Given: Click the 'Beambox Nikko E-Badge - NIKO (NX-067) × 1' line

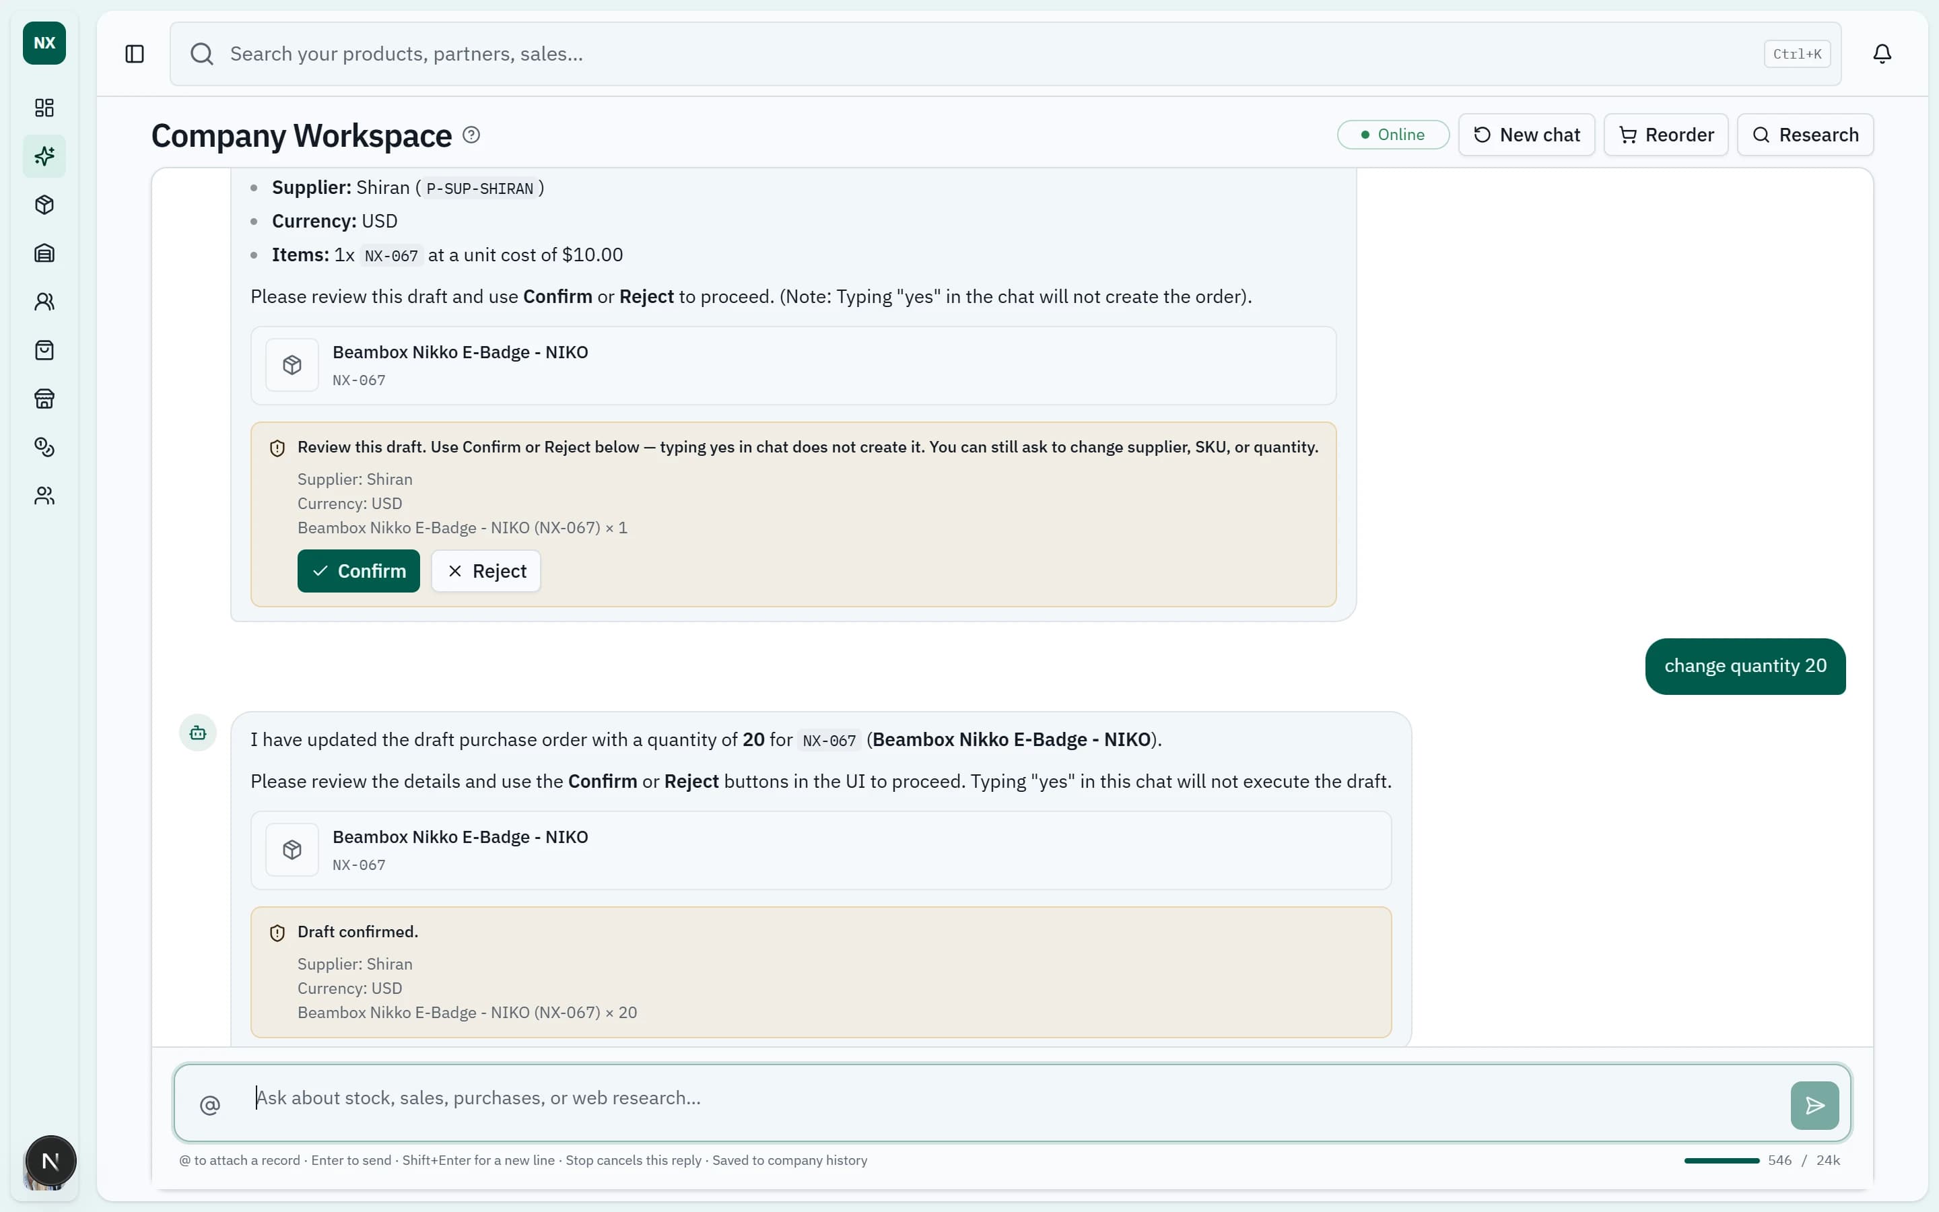Looking at the screenshot, I should tap(463, 527).
